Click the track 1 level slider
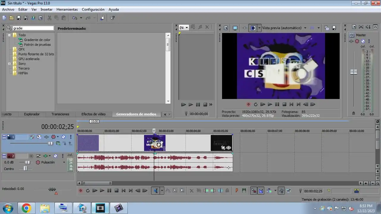 (x=50, y=143)
